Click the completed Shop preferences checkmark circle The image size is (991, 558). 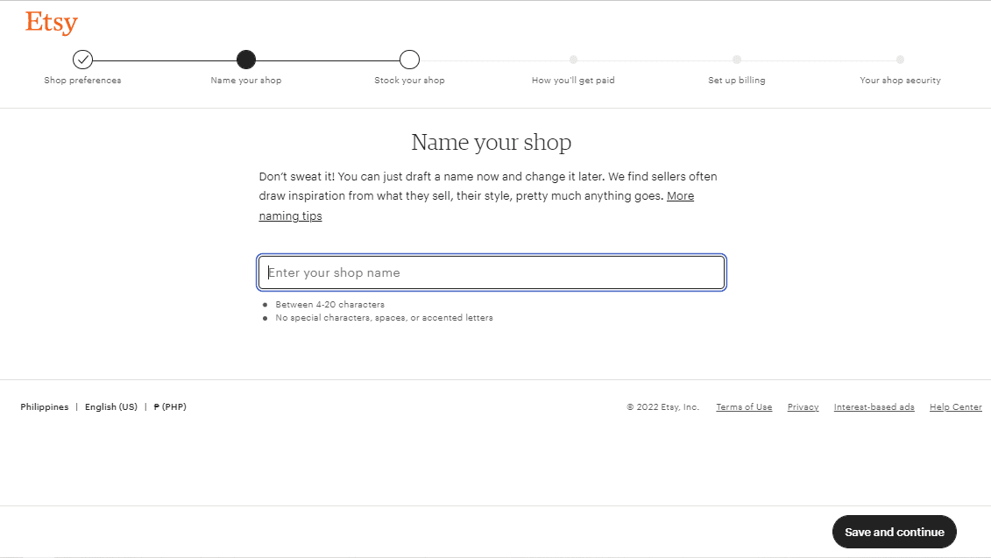click(82, 60)
